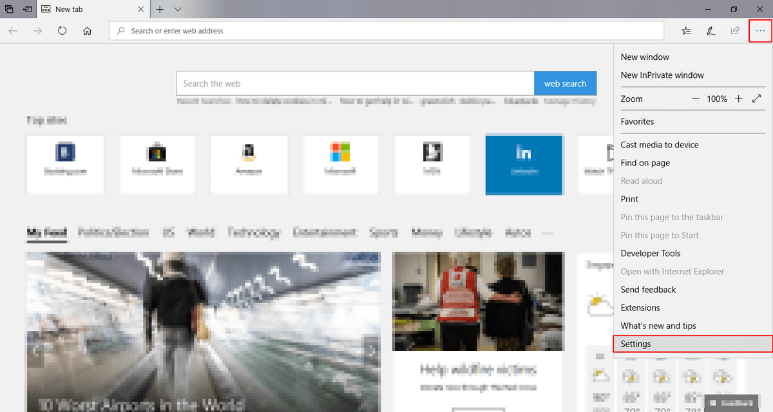Image resolution: width=773 pixels, height=412 pixels.
Task: Expand tab previews chevron
Action: (x=178, y=9)
